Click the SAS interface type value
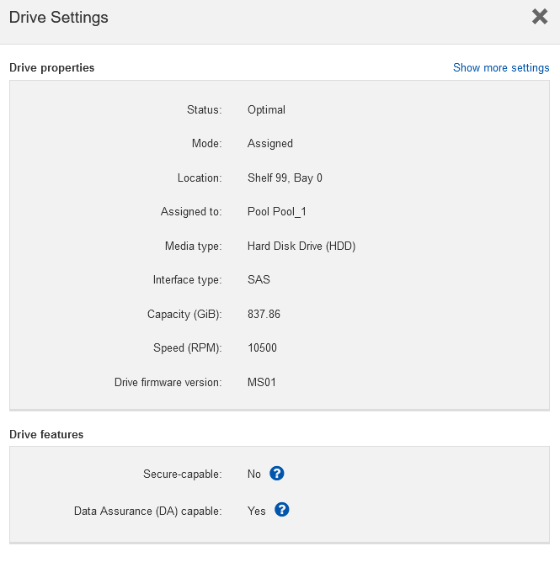560x562 pixels. (x=259, y=280)
